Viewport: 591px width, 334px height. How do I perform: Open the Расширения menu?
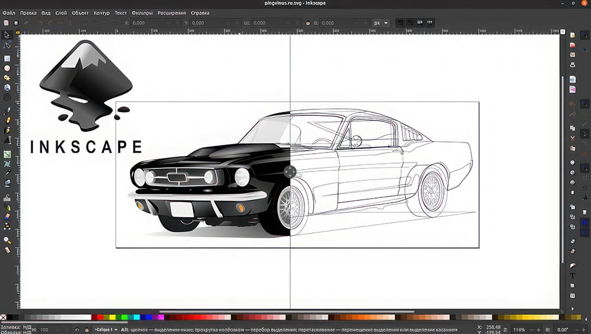(172, 13)
